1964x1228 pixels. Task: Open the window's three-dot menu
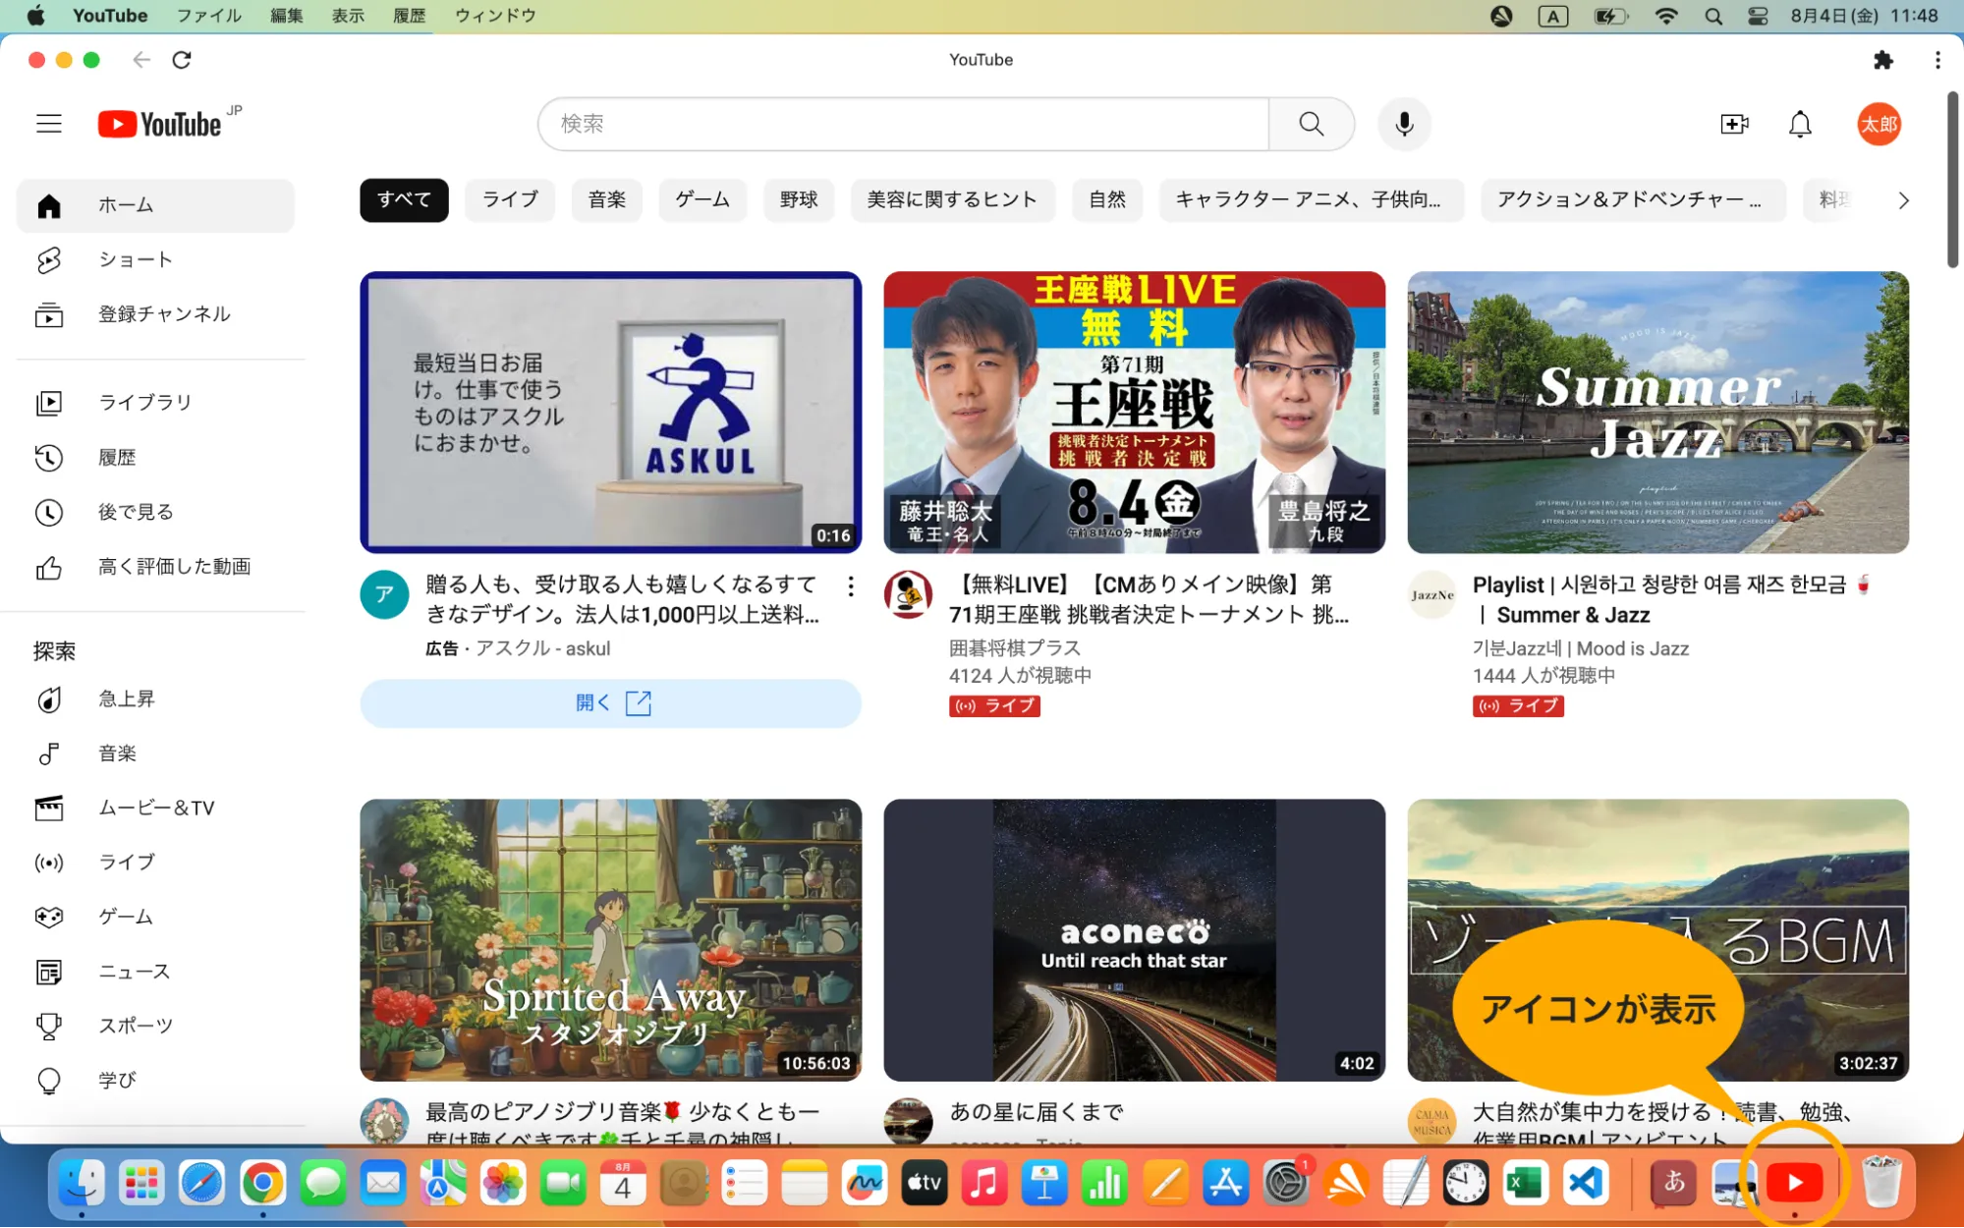coord(1937,60)
